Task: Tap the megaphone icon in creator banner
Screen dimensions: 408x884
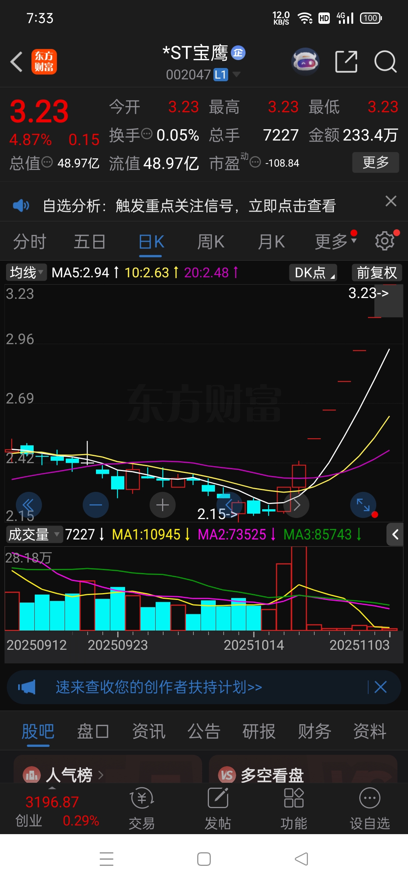Action: pyautogui.click(x=27, y=687)
